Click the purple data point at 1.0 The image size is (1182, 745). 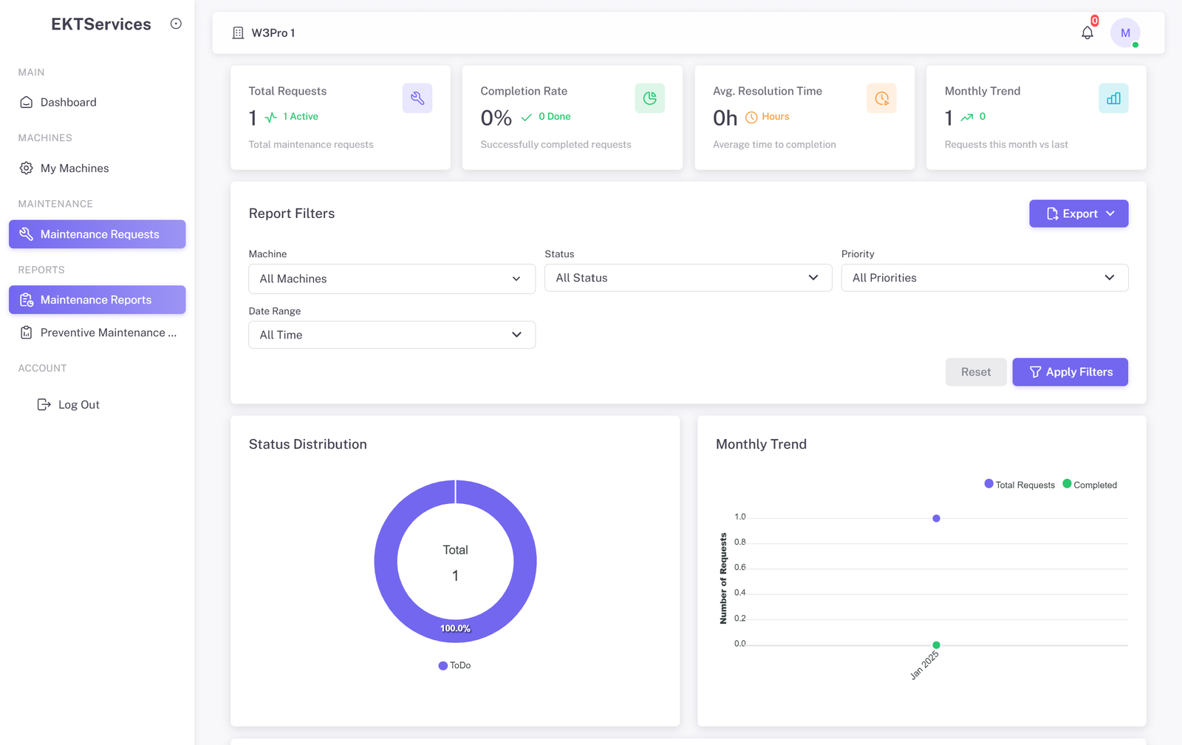tap(936, 518)
